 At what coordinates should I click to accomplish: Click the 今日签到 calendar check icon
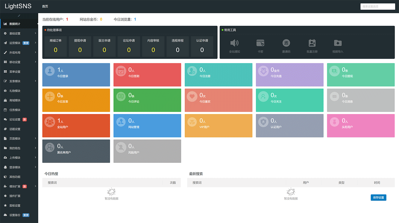click(121, 71)
